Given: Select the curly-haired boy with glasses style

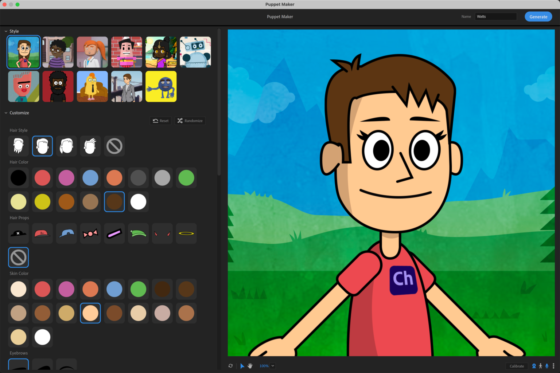Looking at the screenshot, I should (58, 52).
